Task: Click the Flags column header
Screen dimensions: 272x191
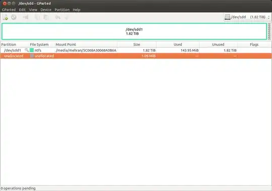Action: [x=254, y=45]
